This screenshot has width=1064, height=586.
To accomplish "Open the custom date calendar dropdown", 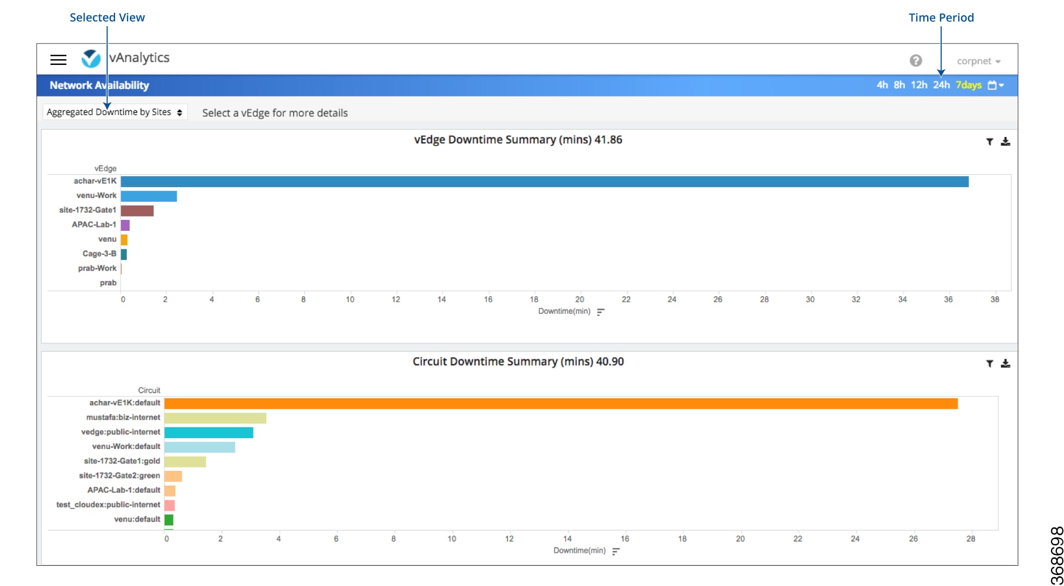I will (x=996, y=85).
